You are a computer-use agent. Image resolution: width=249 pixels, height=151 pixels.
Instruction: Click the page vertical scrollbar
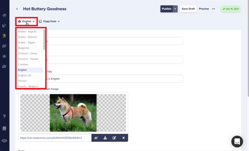tap(248, 48)
